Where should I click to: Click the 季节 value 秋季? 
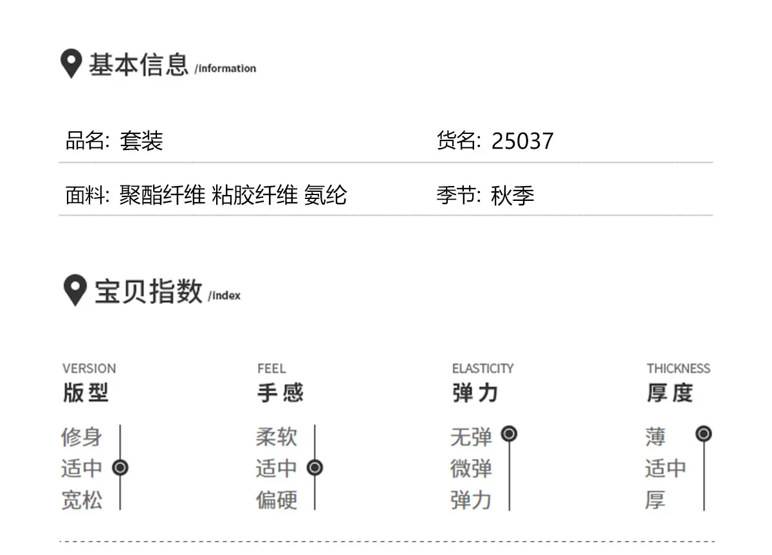[513, 195]
